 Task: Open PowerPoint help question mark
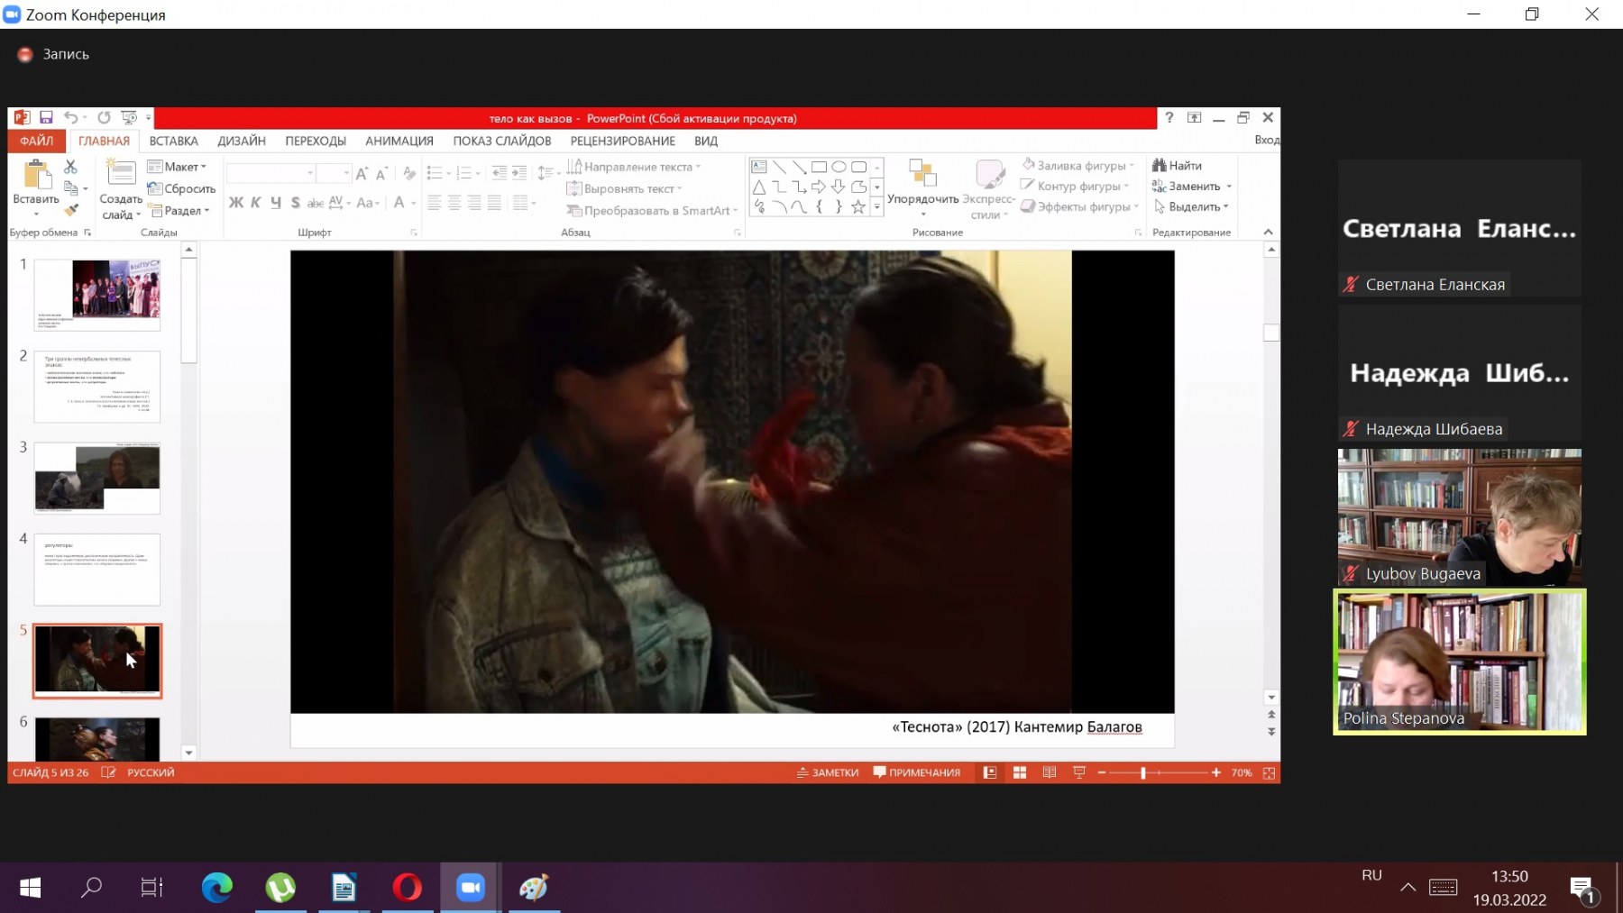(1169, 117)
